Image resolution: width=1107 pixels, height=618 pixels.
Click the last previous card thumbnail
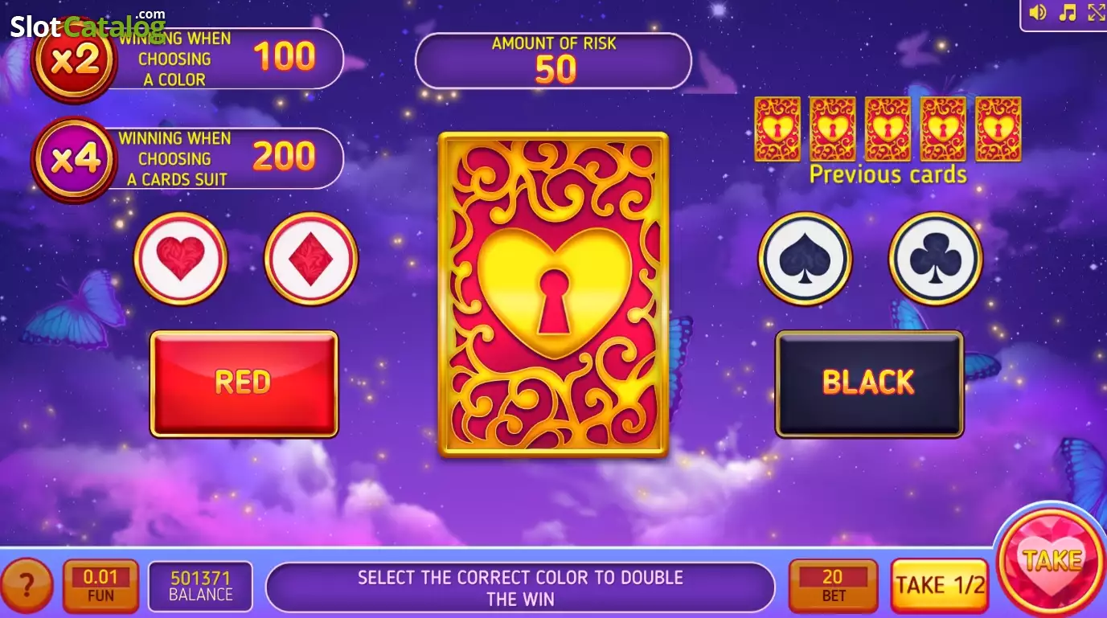click(x=998, y=129)
